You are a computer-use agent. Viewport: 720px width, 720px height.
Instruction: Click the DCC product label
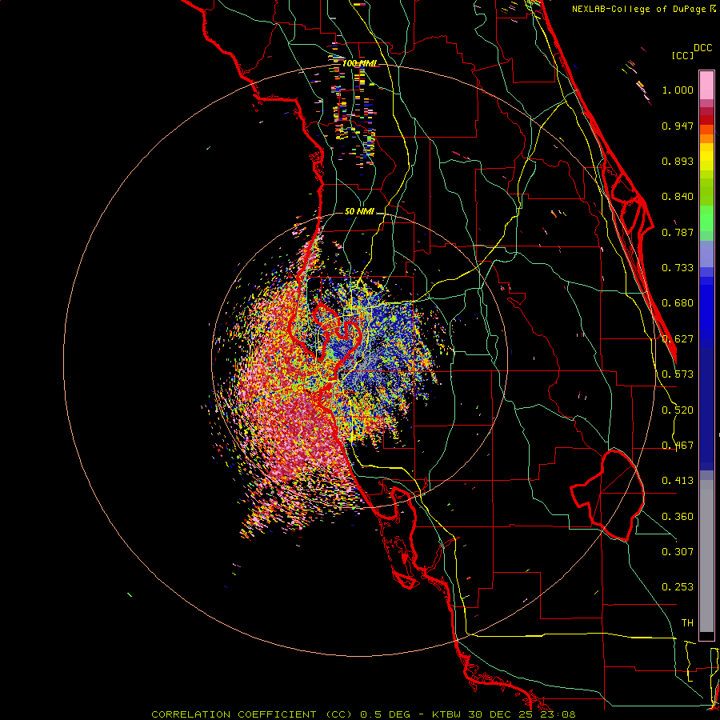point(702,48)
